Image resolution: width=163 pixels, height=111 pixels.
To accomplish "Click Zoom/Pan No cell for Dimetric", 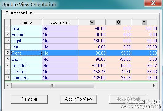I will coord(60,71).
